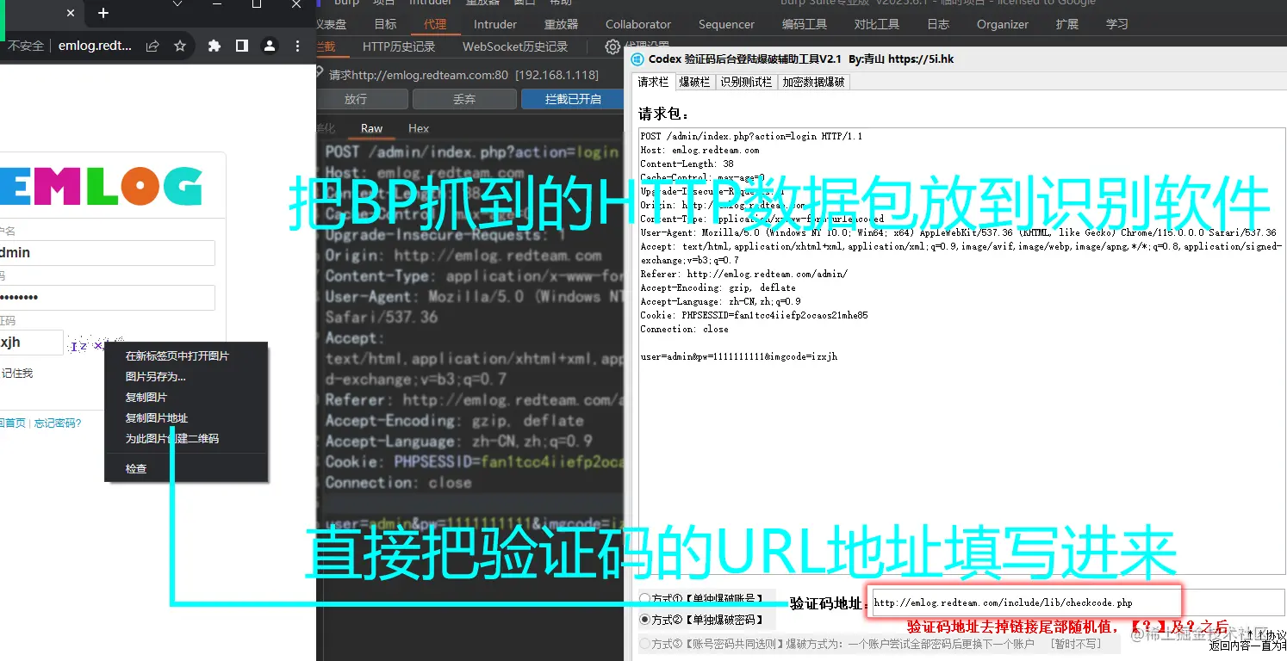Switch to the Hex view in Burp
This screenshot has width=1287, height=661.
pos(419,128)
